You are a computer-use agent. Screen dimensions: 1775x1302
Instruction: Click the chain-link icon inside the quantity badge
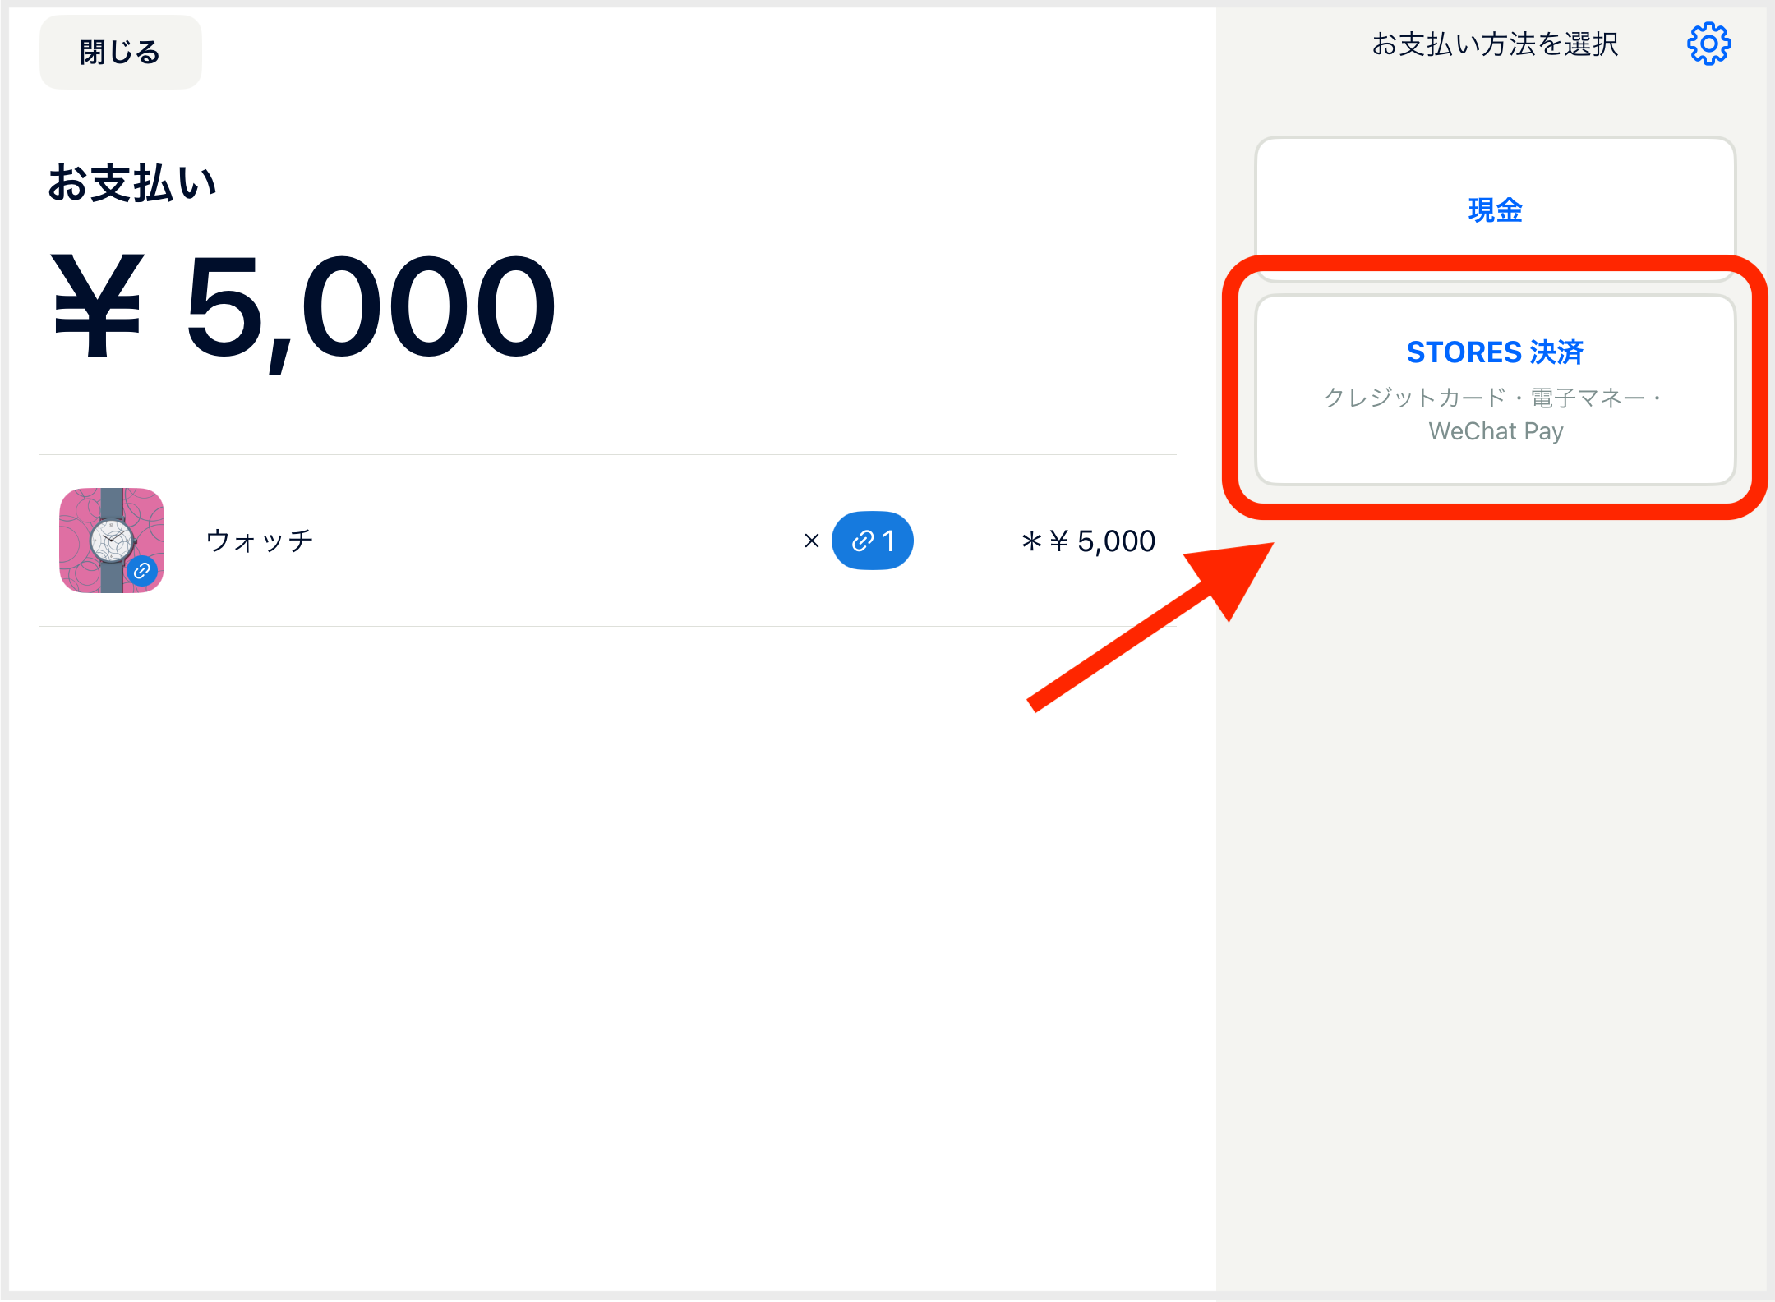point(862,541)
